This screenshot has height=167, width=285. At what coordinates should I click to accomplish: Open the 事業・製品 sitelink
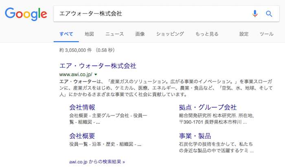pyautogui.click(x=195, y=136)
